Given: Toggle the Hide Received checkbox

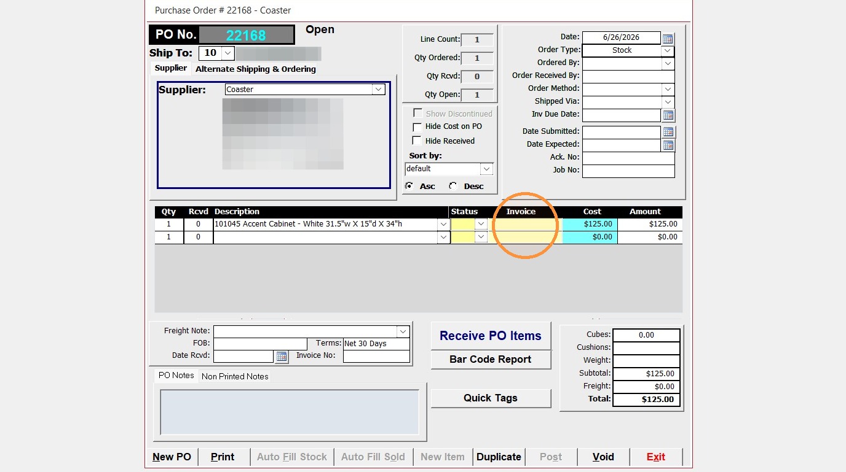Looking at the screenshot, I should [417, 141].
